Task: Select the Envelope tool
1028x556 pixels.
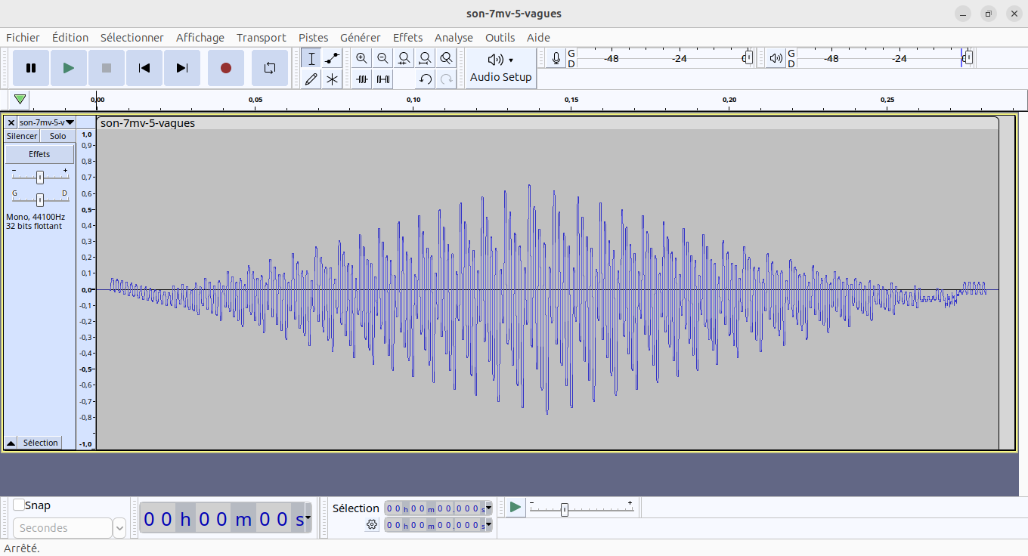Action: (332, 58)
